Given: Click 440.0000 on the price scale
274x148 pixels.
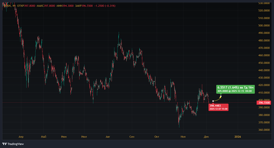Looking at the screenshot, I should coord(264,70).
